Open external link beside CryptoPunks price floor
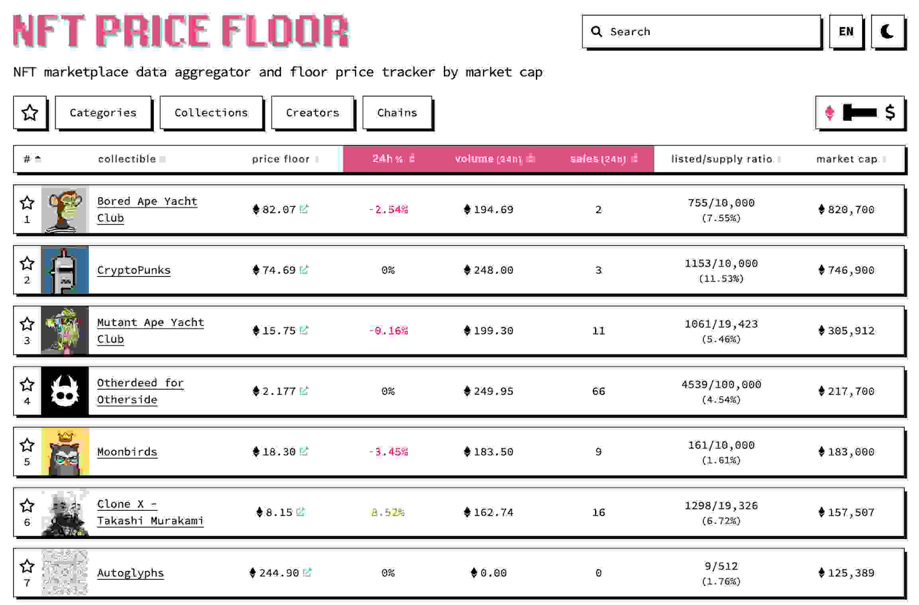The image size is (919, 605). (304, 269)
